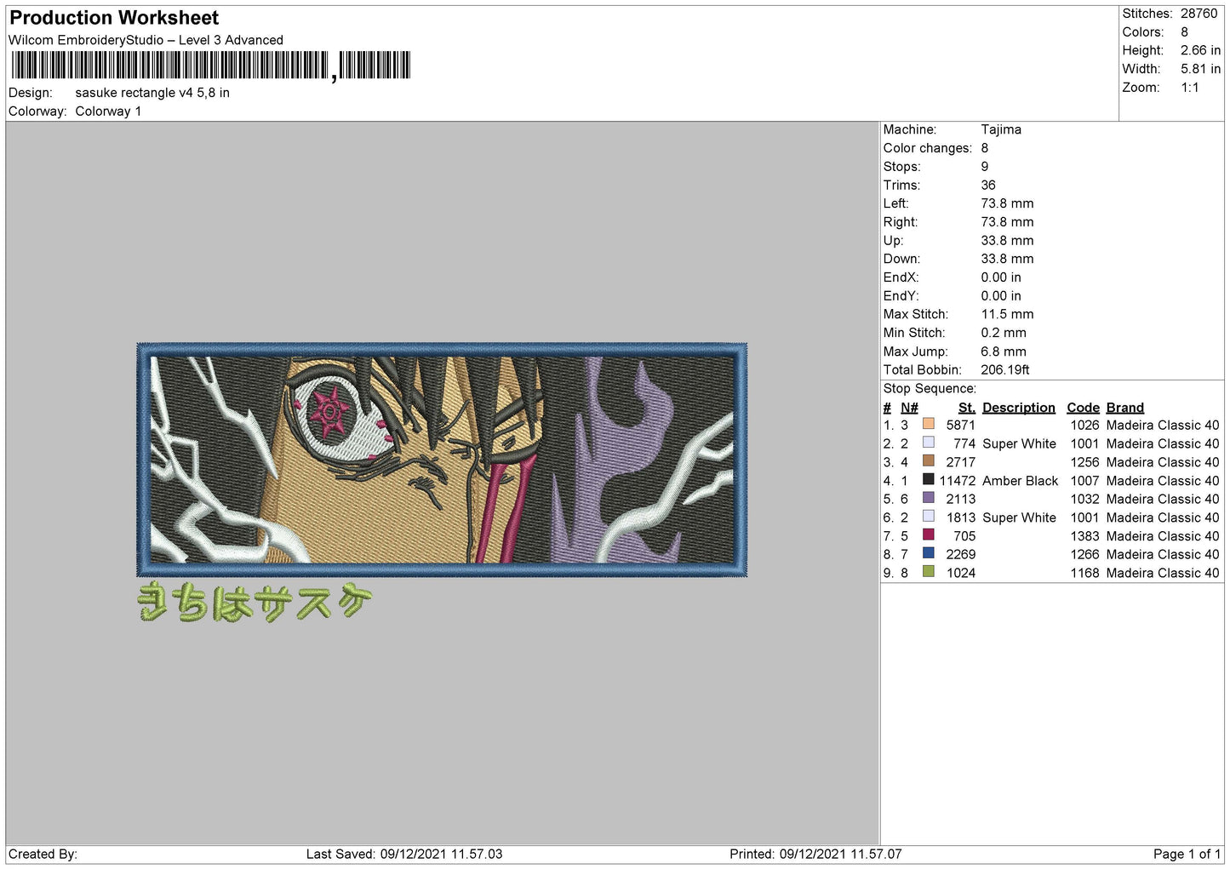Pick the Amber Black swatch for stop 4
The width and height of the screenshot is (1230, 869).
(929, 479)
